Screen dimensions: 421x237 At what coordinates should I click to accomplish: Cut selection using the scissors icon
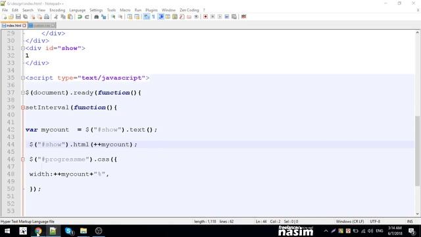[56, 16]
